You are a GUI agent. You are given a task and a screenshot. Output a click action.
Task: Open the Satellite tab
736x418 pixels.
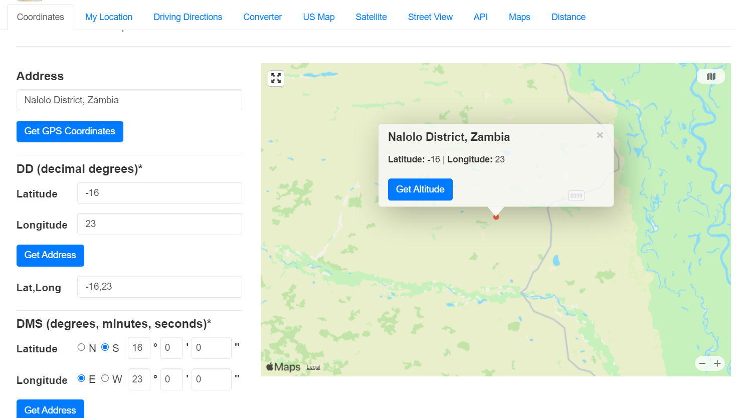[371, 17]
